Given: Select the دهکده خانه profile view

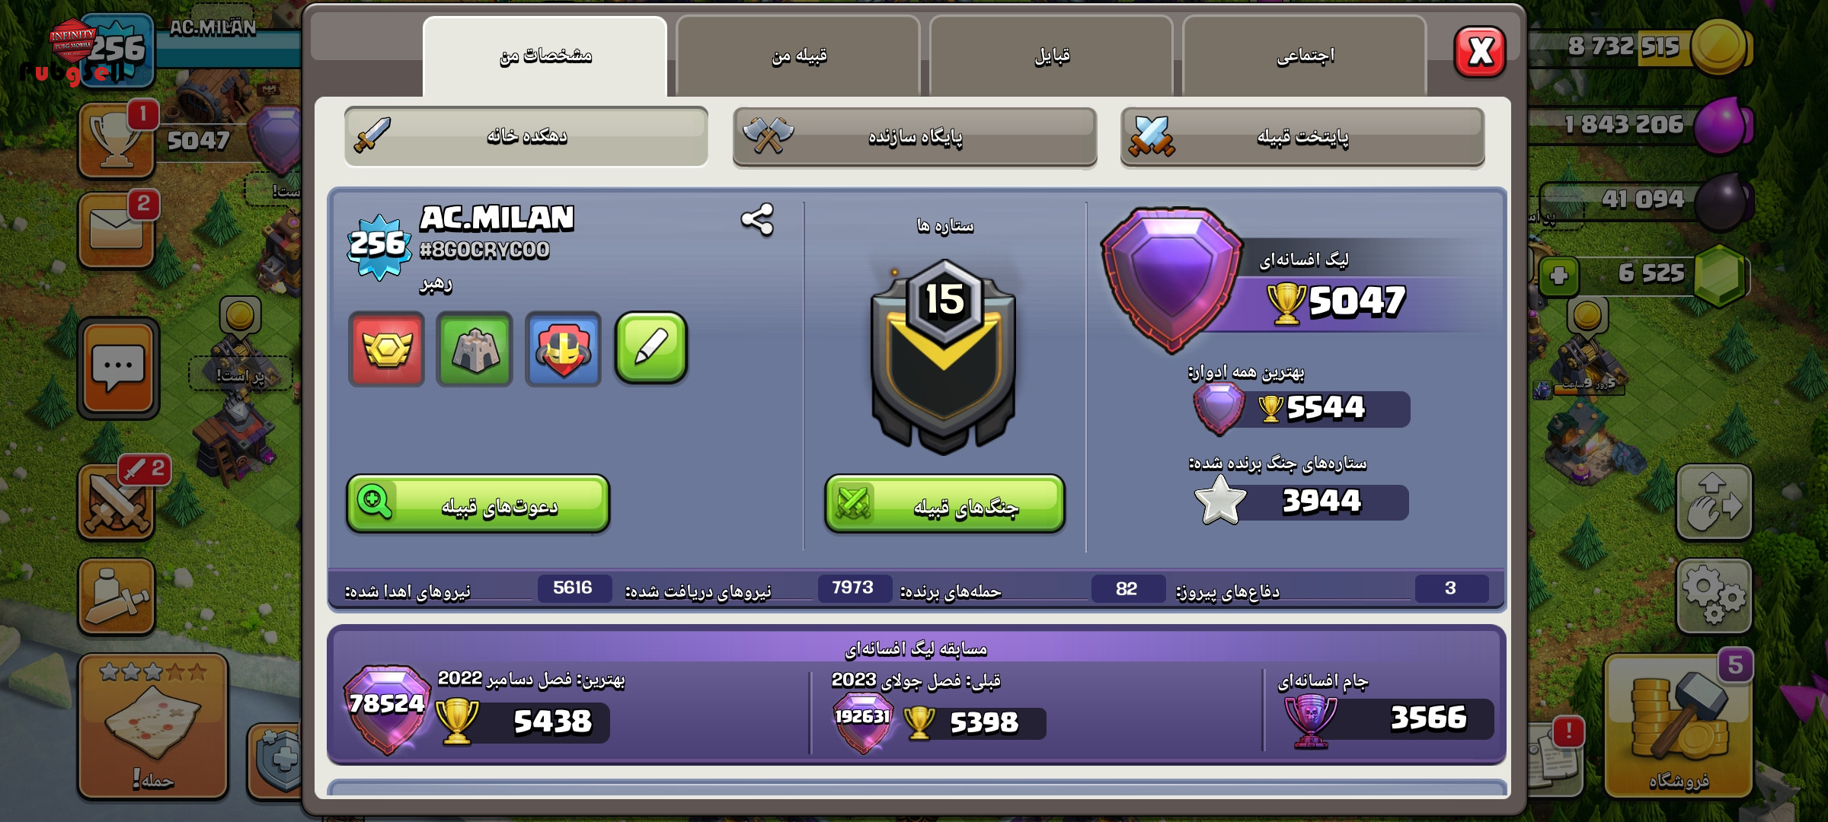Looking at the screenshot, I should coord(526,136).
